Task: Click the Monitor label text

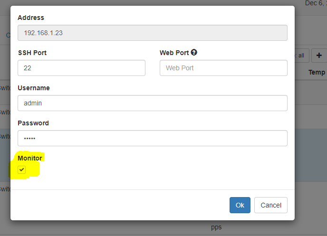Action: pos(30,158)
